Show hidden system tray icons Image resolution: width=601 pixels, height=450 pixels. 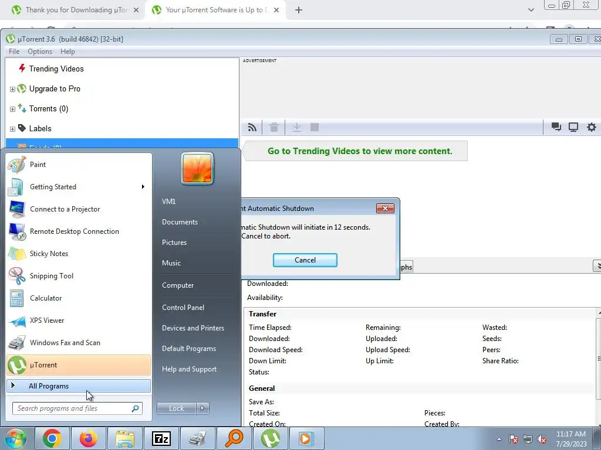(x=499, y=439)
